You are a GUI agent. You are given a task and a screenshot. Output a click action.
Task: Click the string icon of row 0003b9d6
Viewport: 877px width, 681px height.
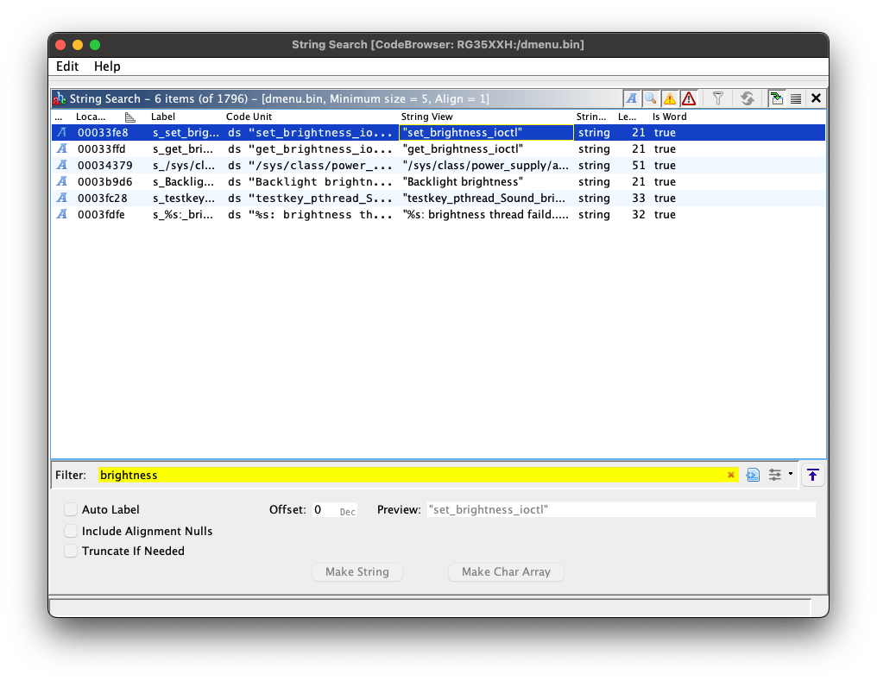pyautogui.click(x=62, y=181)
